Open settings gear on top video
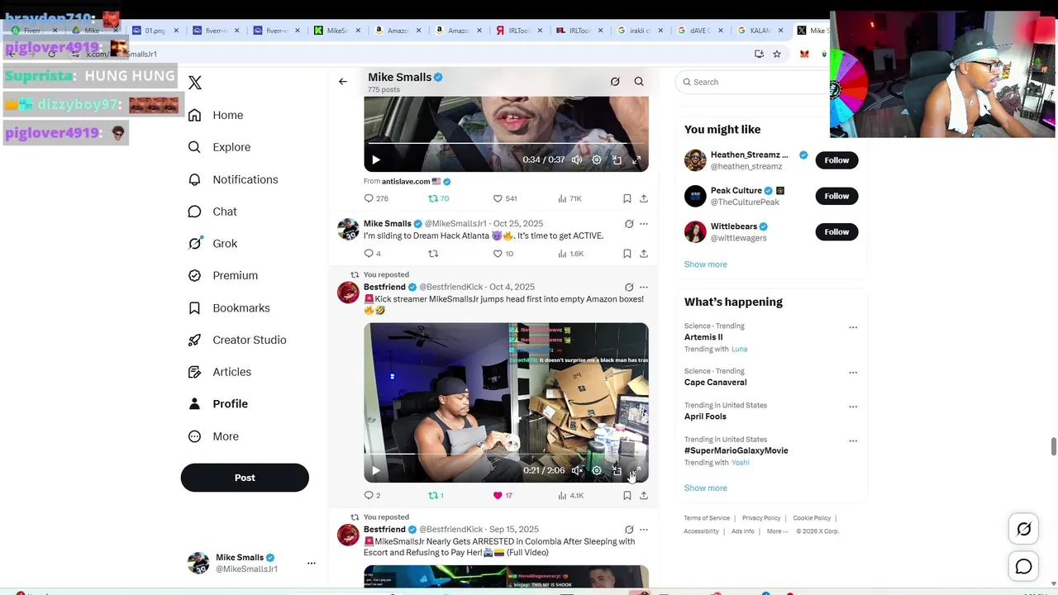1058x595 pixels. pos(597,159)
